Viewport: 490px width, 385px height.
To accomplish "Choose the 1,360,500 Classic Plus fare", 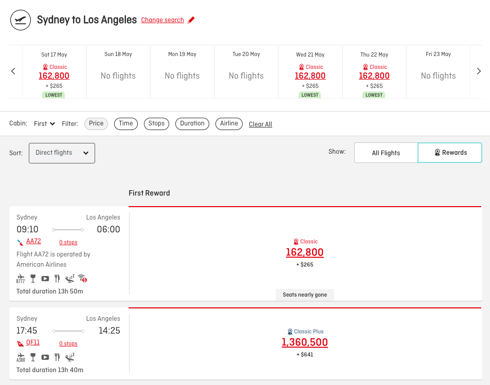I will tap(305, 342).
